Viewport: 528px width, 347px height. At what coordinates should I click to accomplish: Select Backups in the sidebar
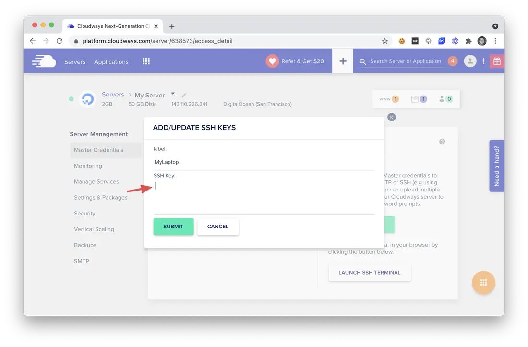[85, 245]
